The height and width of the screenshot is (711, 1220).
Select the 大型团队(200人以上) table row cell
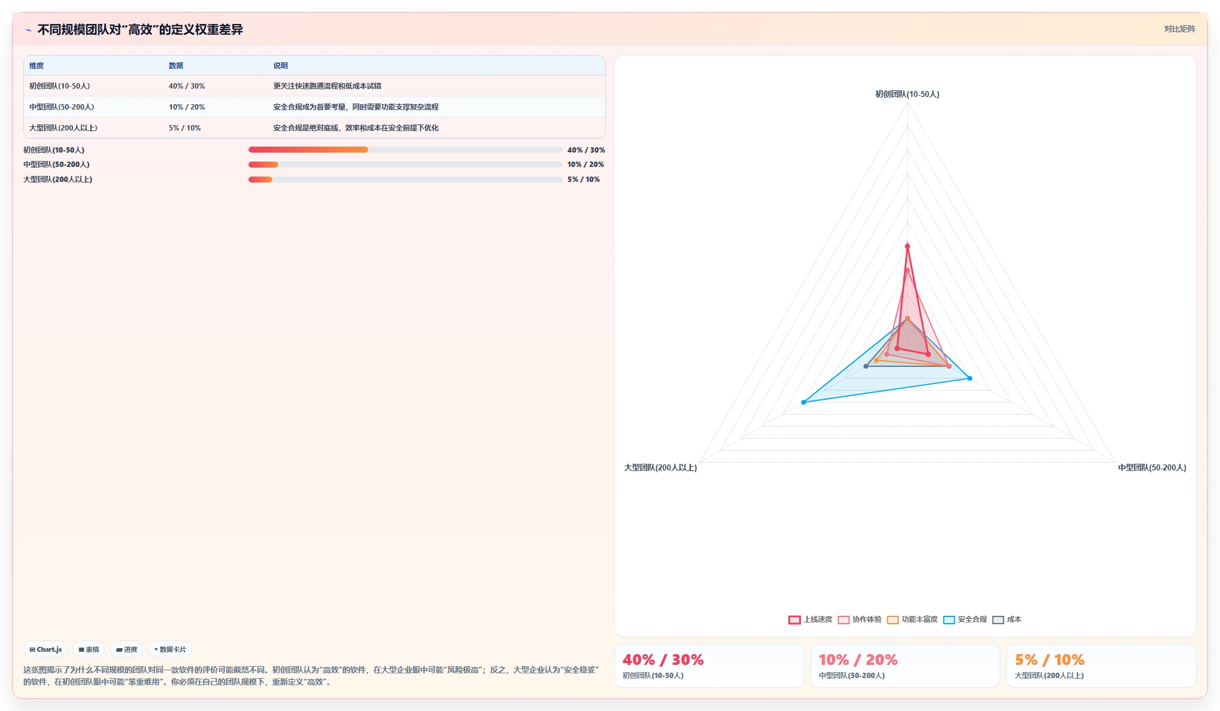click(63, 128)
